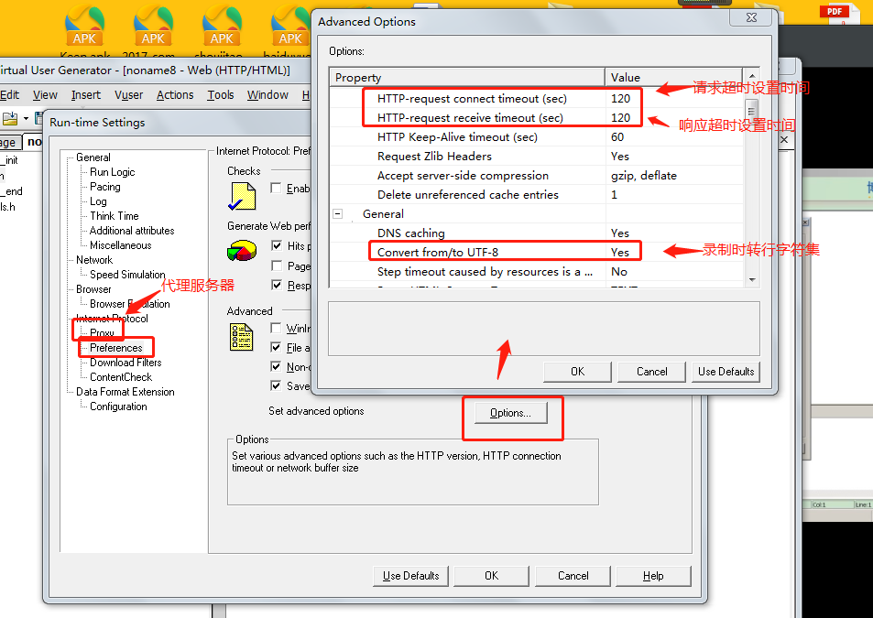Toggle the Hits per second checkbox

pyautogui.click(x=276, y=245)
